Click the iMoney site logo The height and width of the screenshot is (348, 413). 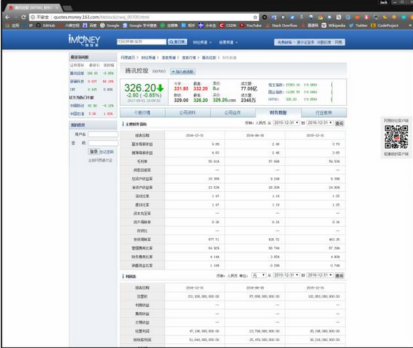[84, 40]
